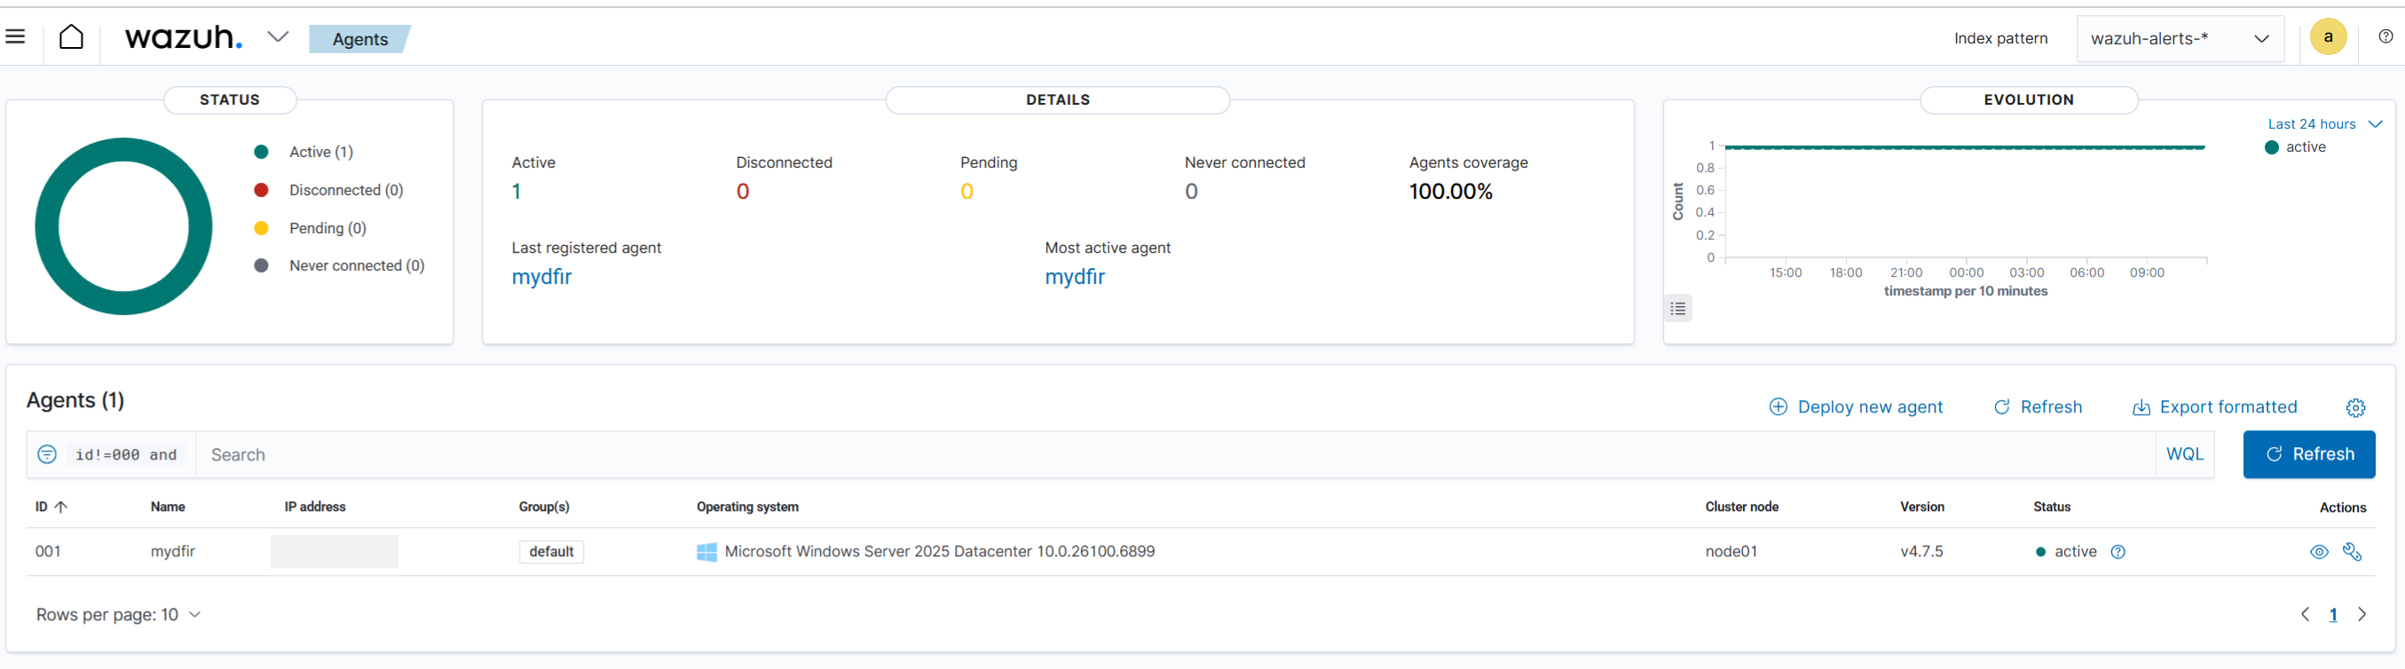
Task: Toggle the active series in evolution legend
Action: point(2296,147)
